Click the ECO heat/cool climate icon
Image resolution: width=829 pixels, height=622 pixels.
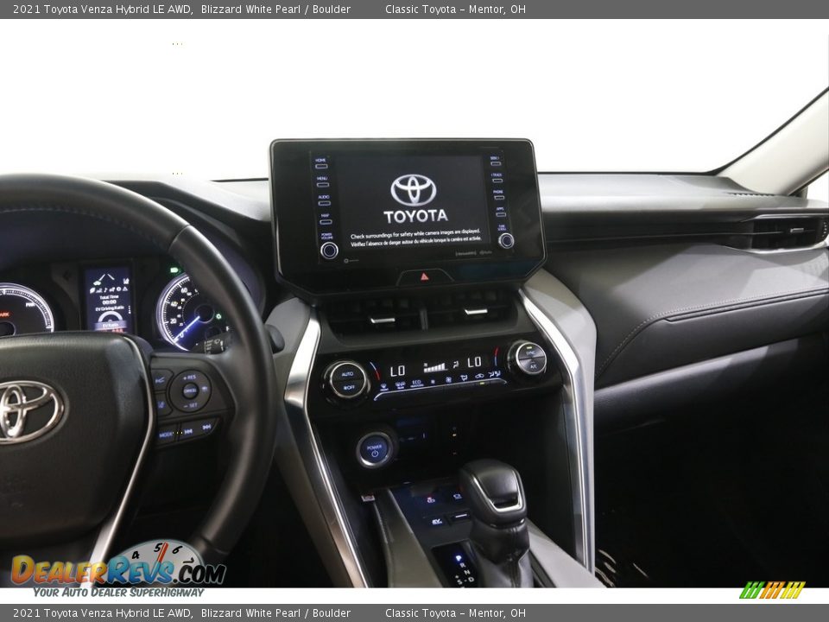(x=416, y=384)
